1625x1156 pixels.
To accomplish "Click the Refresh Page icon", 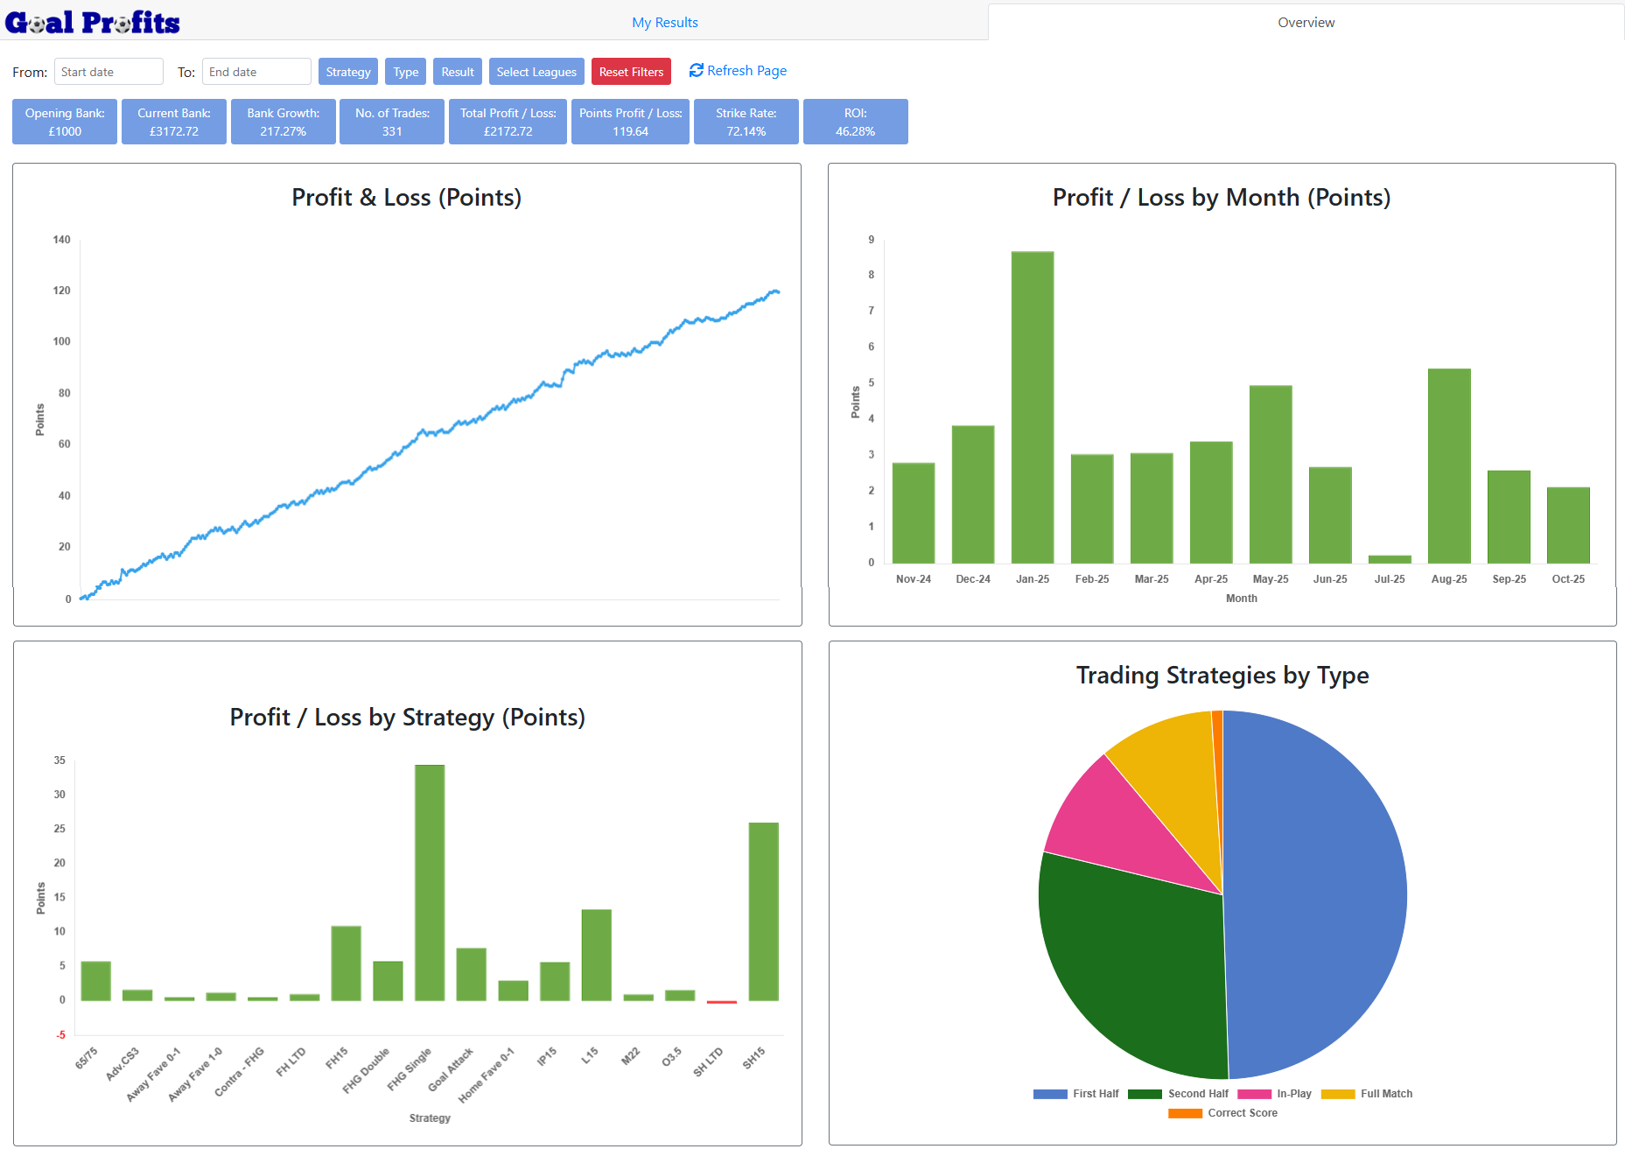I will point(696,70).
